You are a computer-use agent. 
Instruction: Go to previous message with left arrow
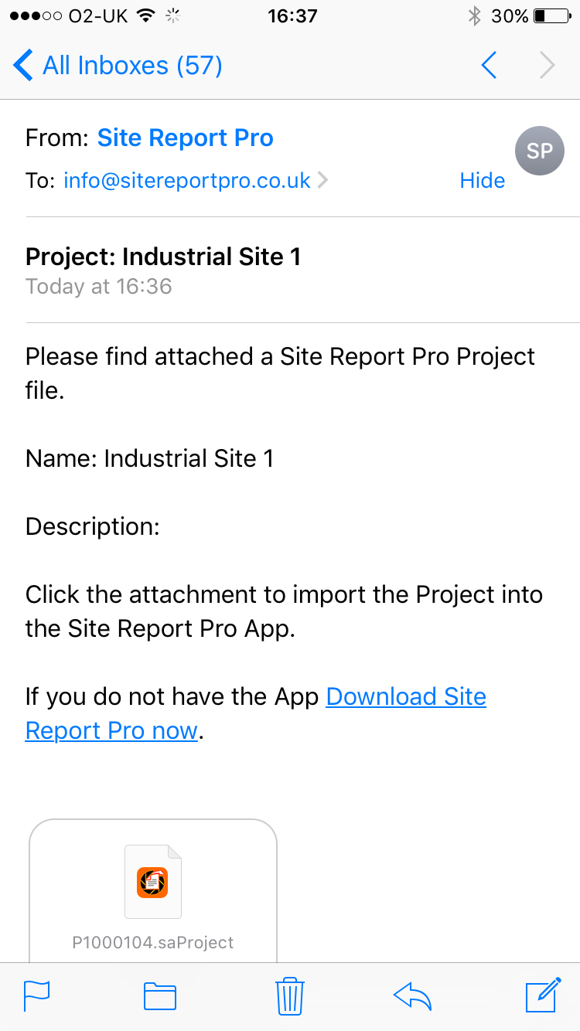(x=489, y=66)
